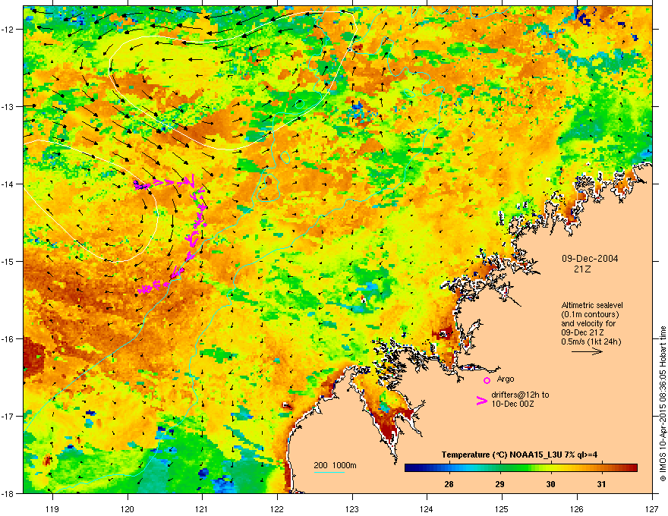Click the longitude '125' axis label
668x516 pixels.
coord(502,508)
